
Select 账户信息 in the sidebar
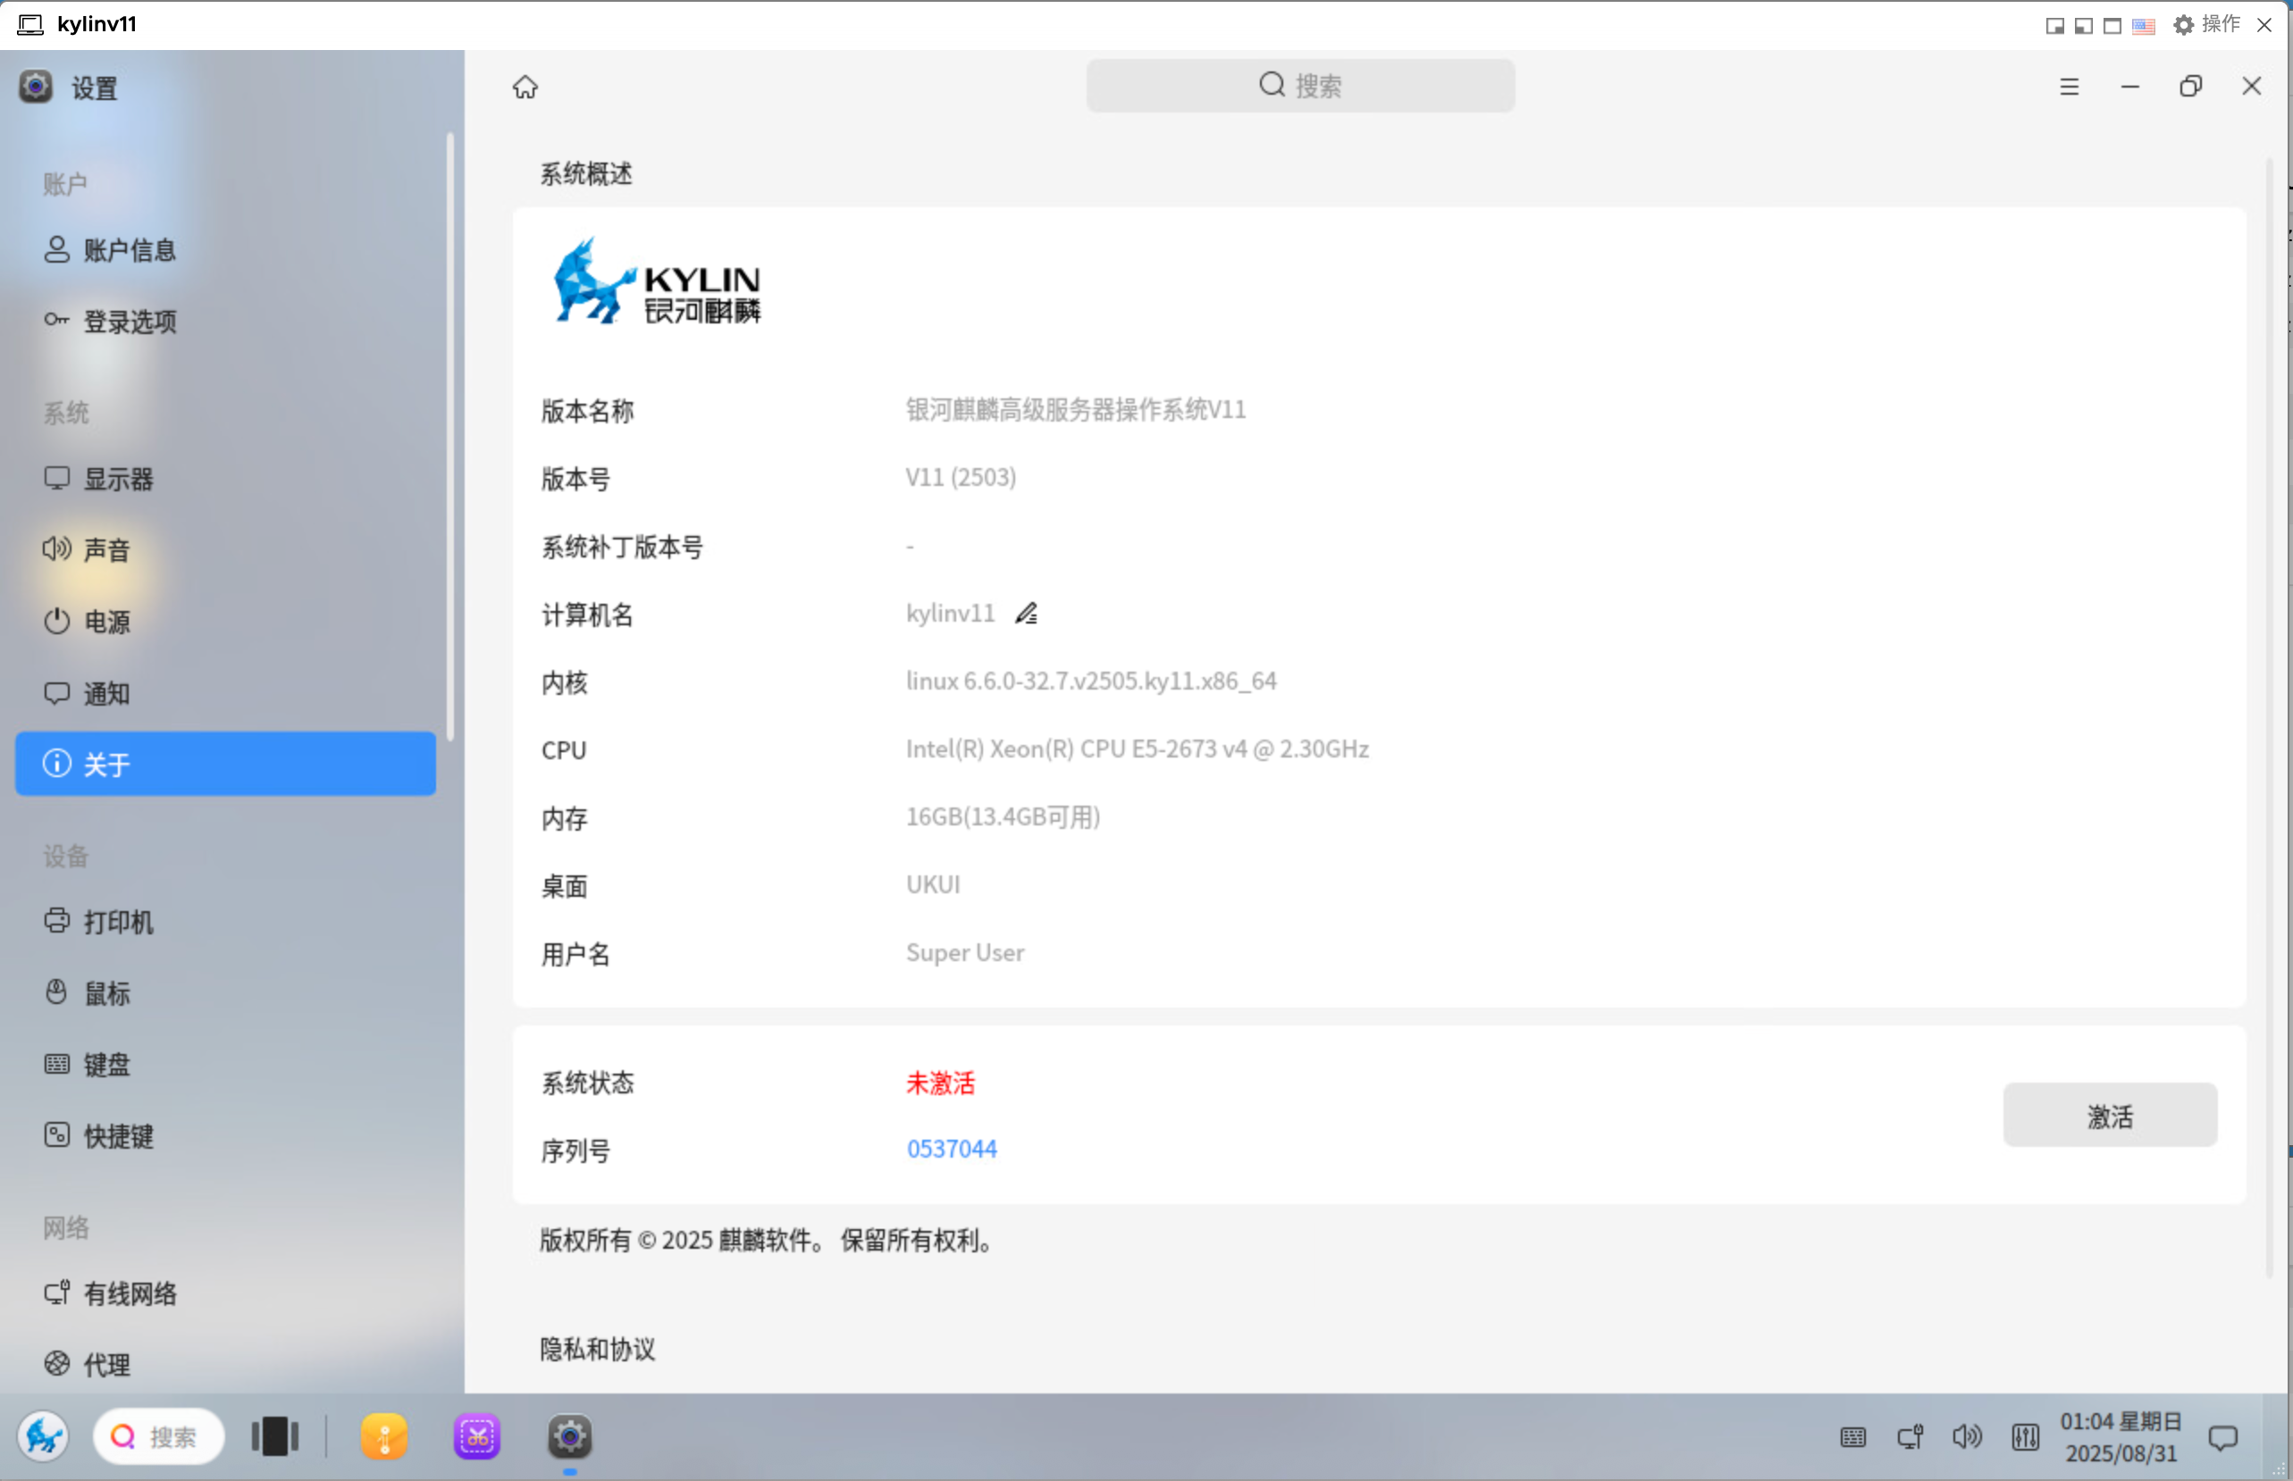[129, 250]
